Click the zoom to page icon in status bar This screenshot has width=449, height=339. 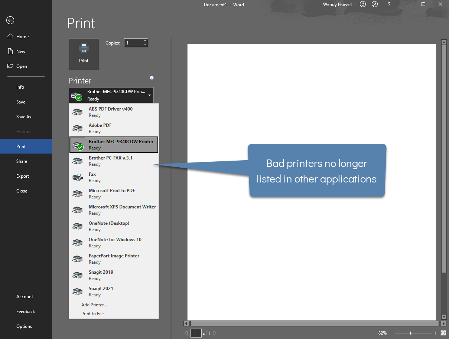[x=443, y=333]
